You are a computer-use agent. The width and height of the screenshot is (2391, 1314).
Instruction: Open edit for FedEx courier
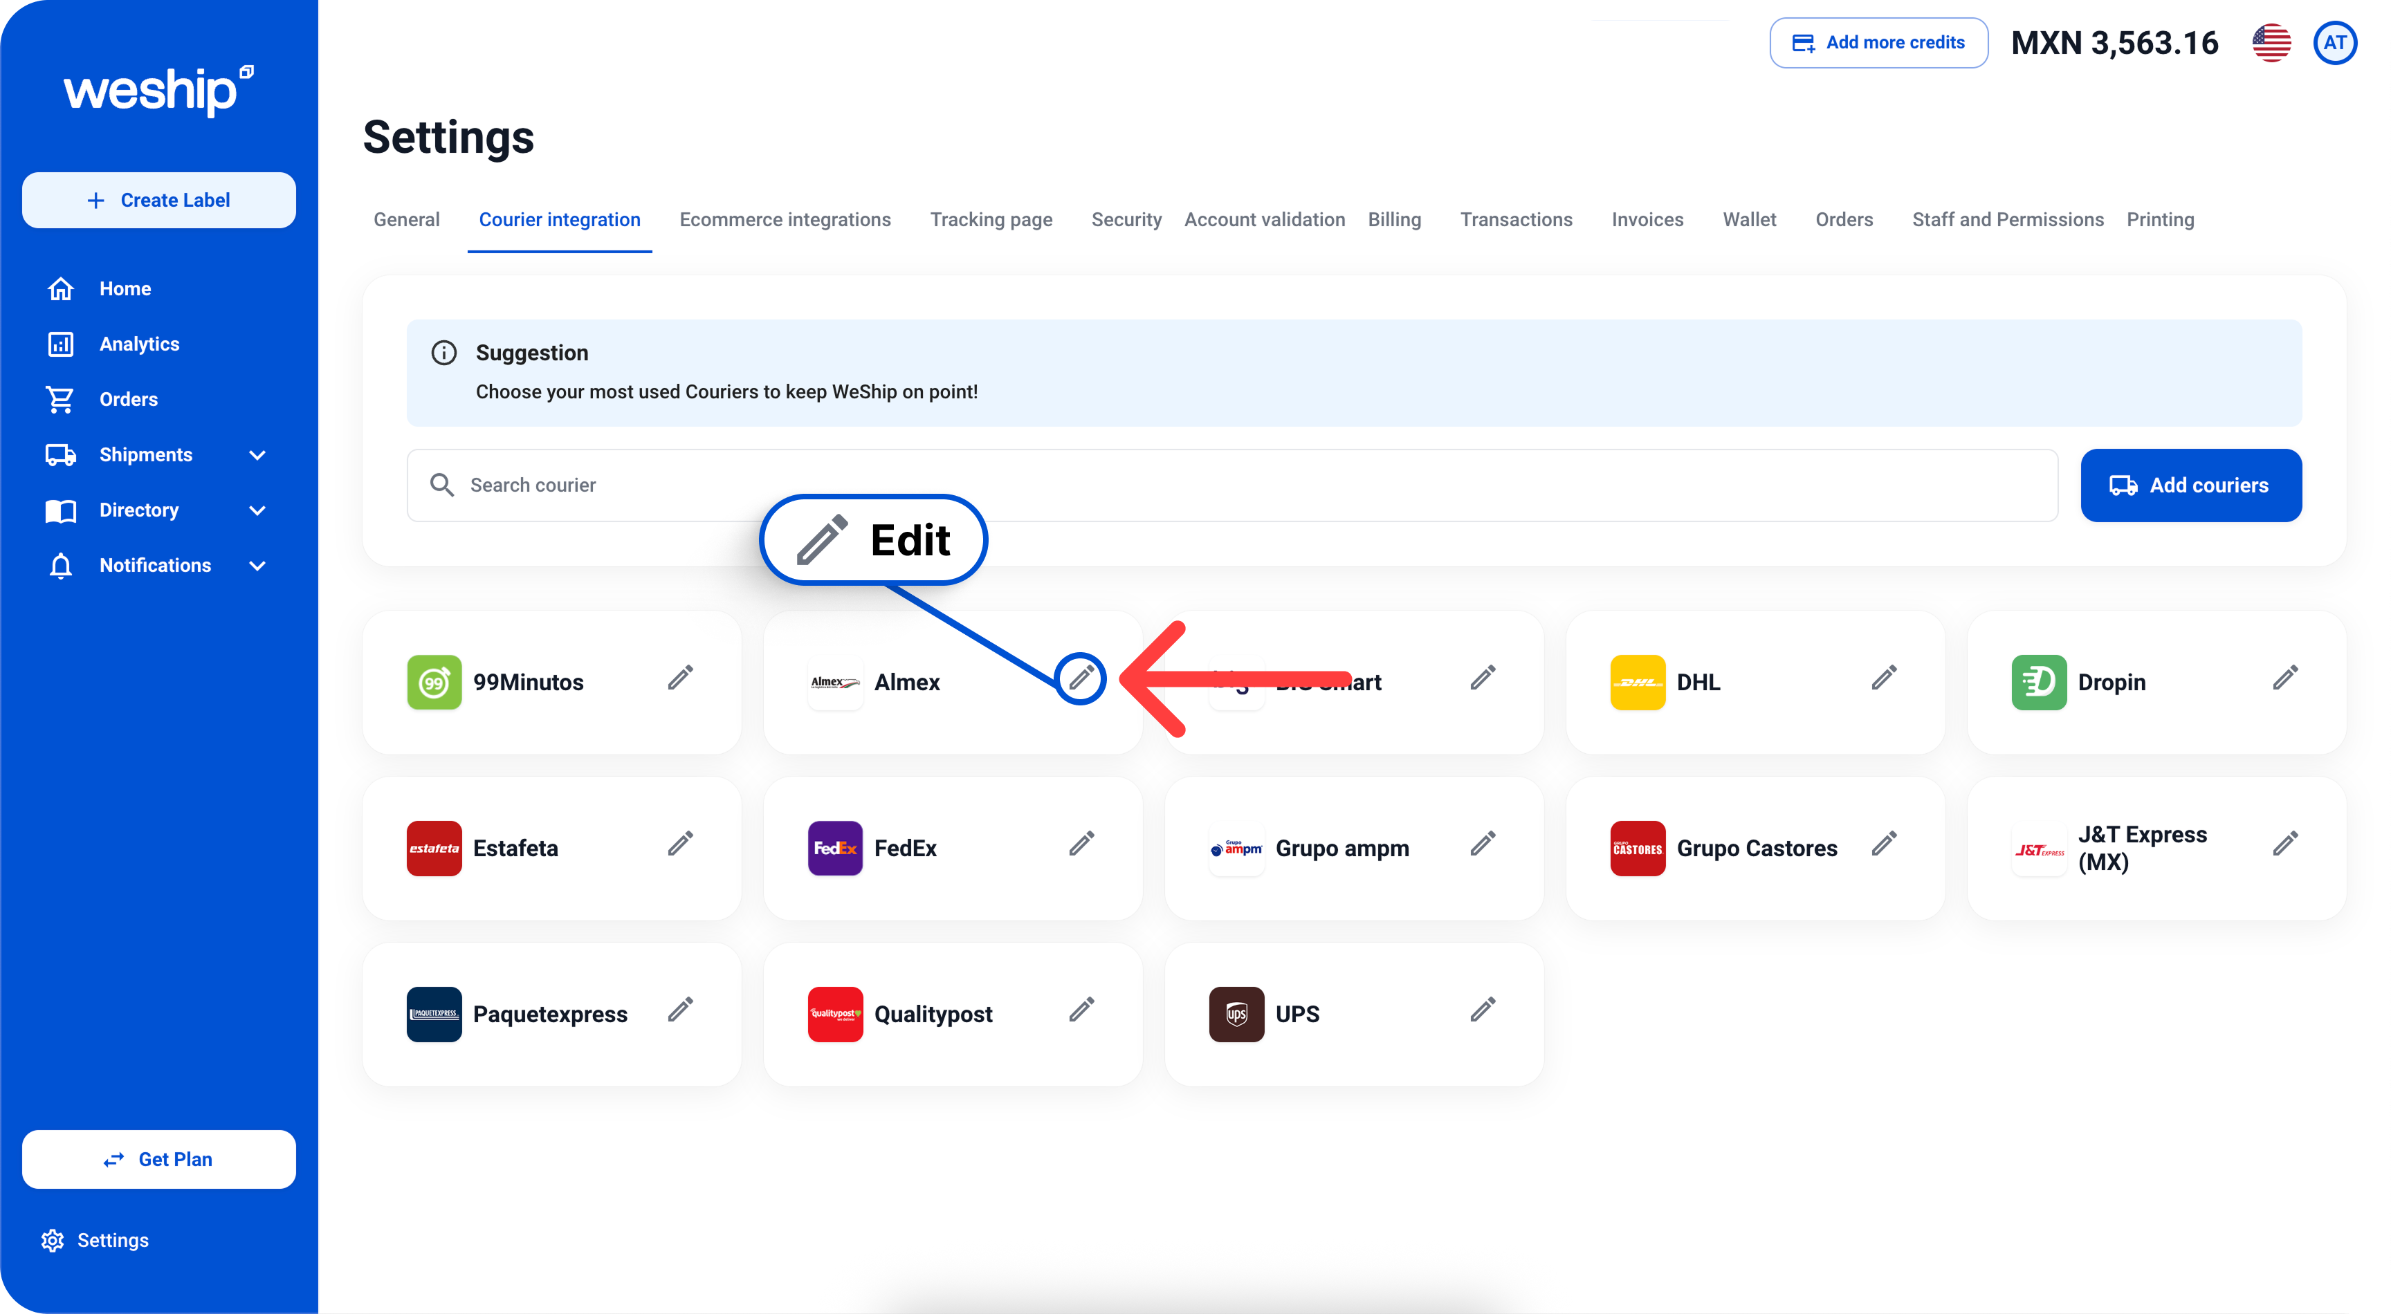point(1081,844)
